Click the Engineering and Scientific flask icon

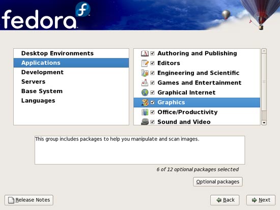pos(145,73)
